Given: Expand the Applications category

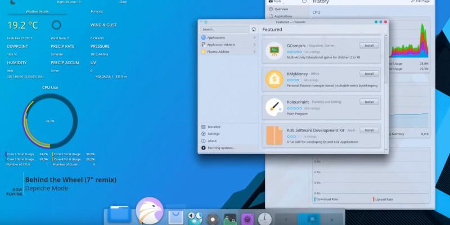Looking at the screenshot, I should point(227,37).
